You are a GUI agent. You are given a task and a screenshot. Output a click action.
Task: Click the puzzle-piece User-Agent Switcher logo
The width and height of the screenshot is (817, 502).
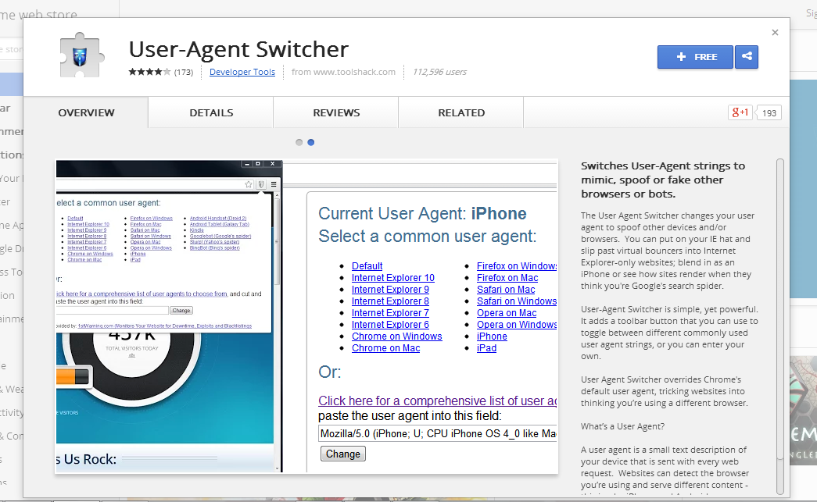point(81,55)
